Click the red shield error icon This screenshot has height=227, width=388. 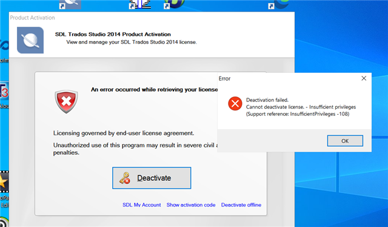66,101
